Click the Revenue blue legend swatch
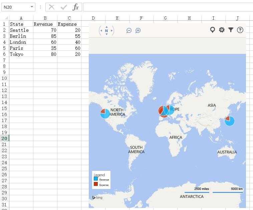 (x=96, y=179)
